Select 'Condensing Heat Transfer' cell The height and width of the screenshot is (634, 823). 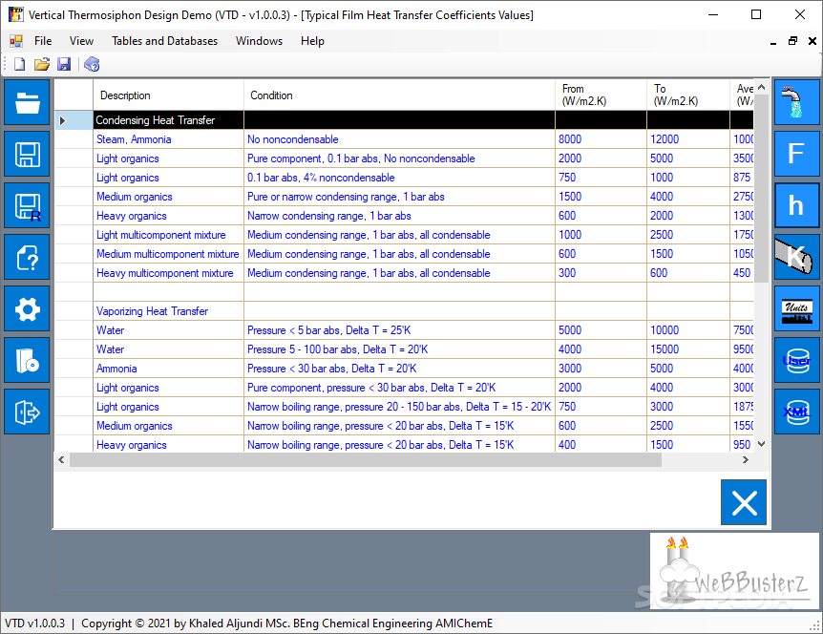pos(168,120)
